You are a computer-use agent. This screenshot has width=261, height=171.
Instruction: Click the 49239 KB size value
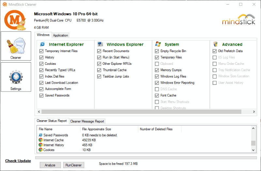coord(89,140)
